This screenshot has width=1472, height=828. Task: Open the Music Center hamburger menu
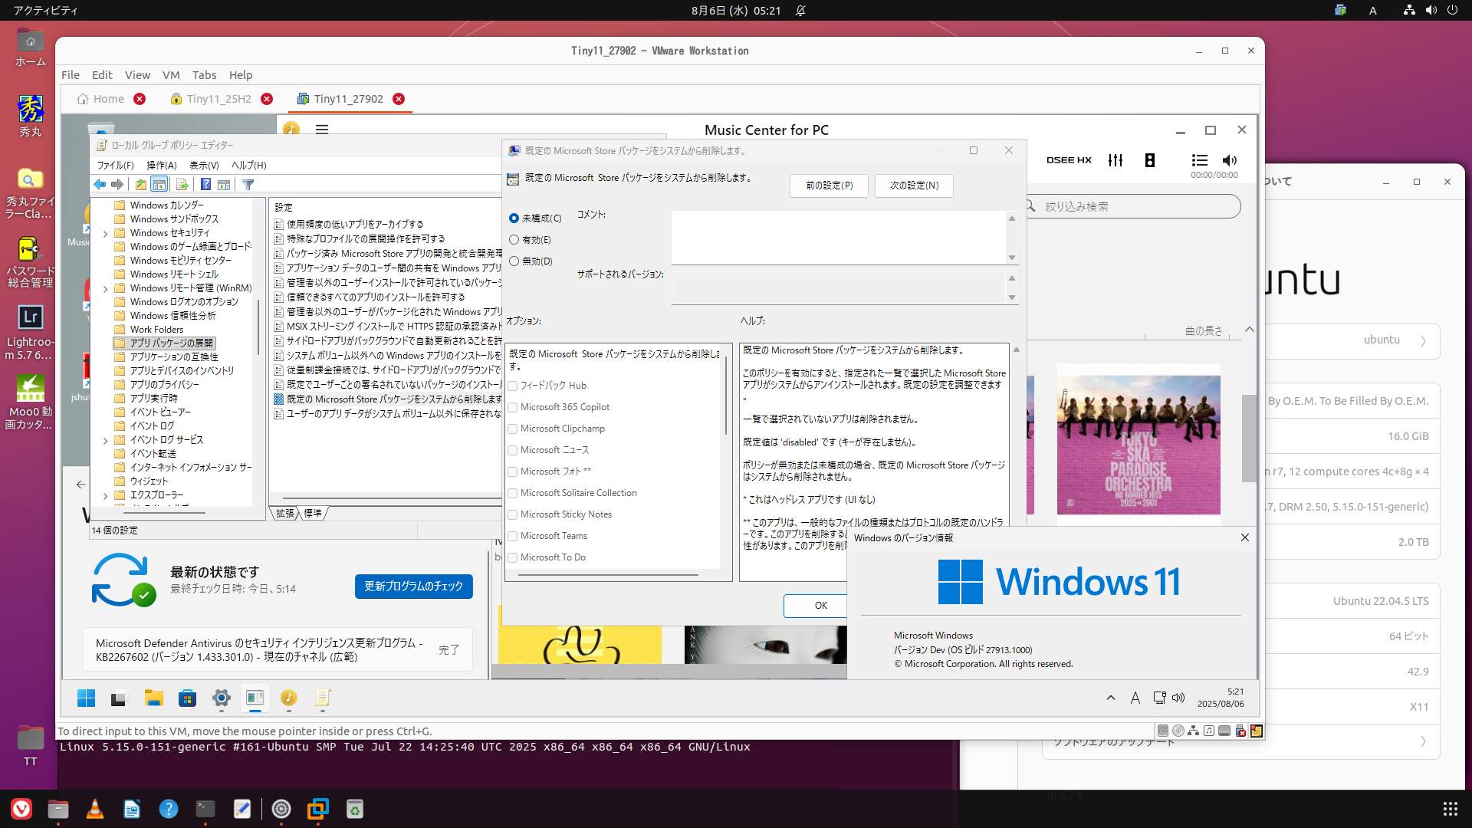[x=322, y=130]
